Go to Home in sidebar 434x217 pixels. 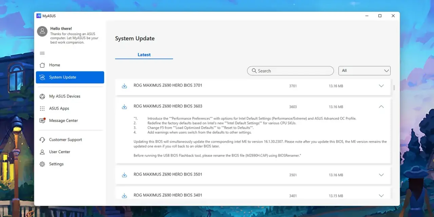pyautogui.click(x=70, y=65)
